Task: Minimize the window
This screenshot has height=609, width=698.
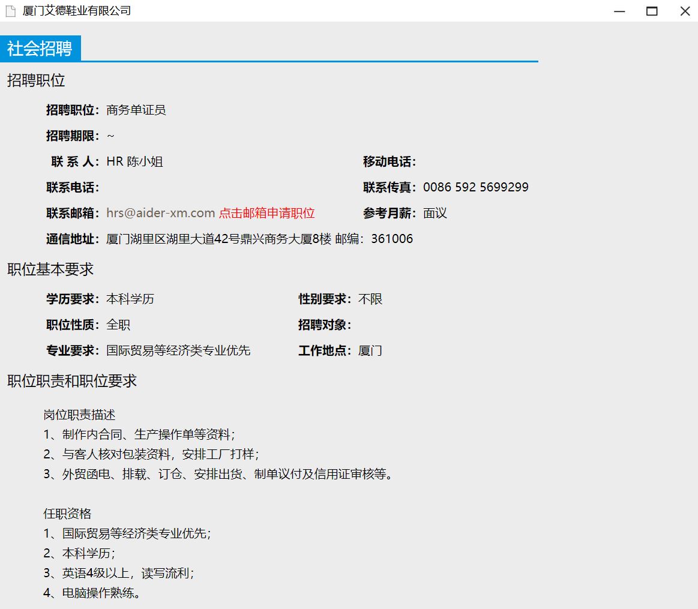Action: coord(620,11)
